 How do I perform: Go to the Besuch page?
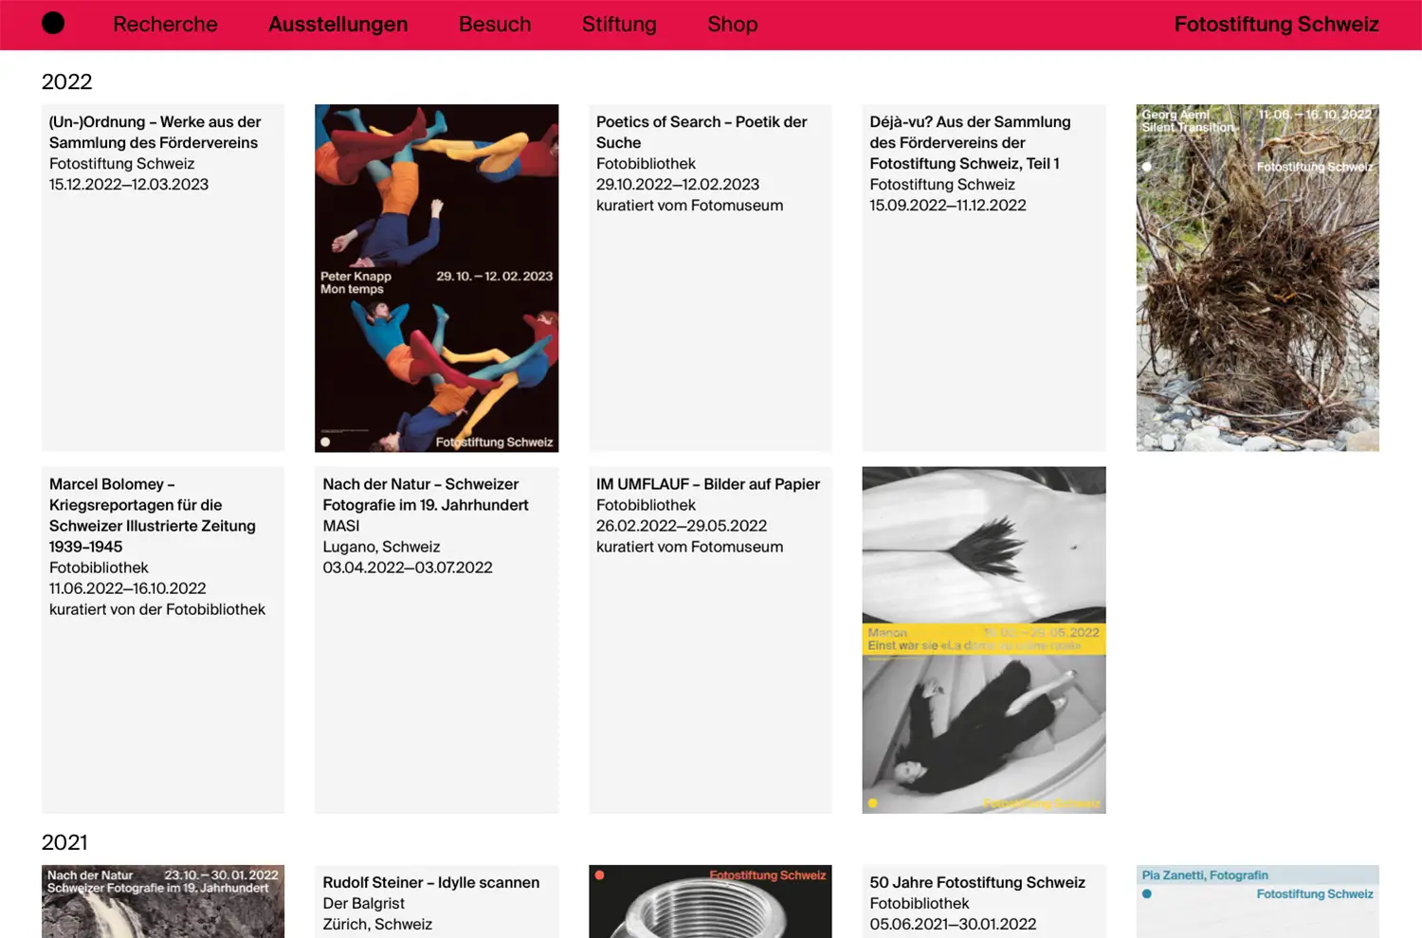(495, 25)
